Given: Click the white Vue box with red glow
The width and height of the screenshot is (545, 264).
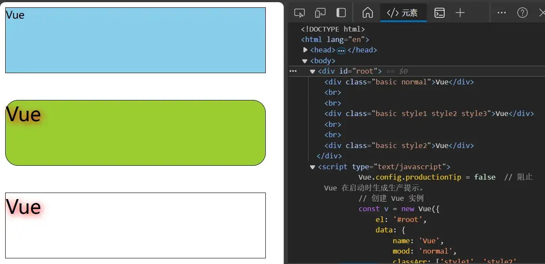Looking at the screenshot, I should click(x=135, y=225).
